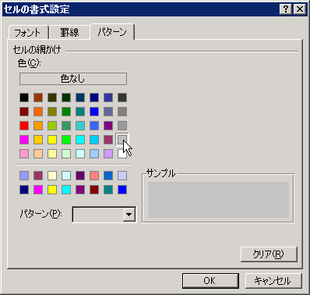Choose the orange swatch in second row
Image resolution: width=310 pixels, height=295 pixels.
point(38,112)
